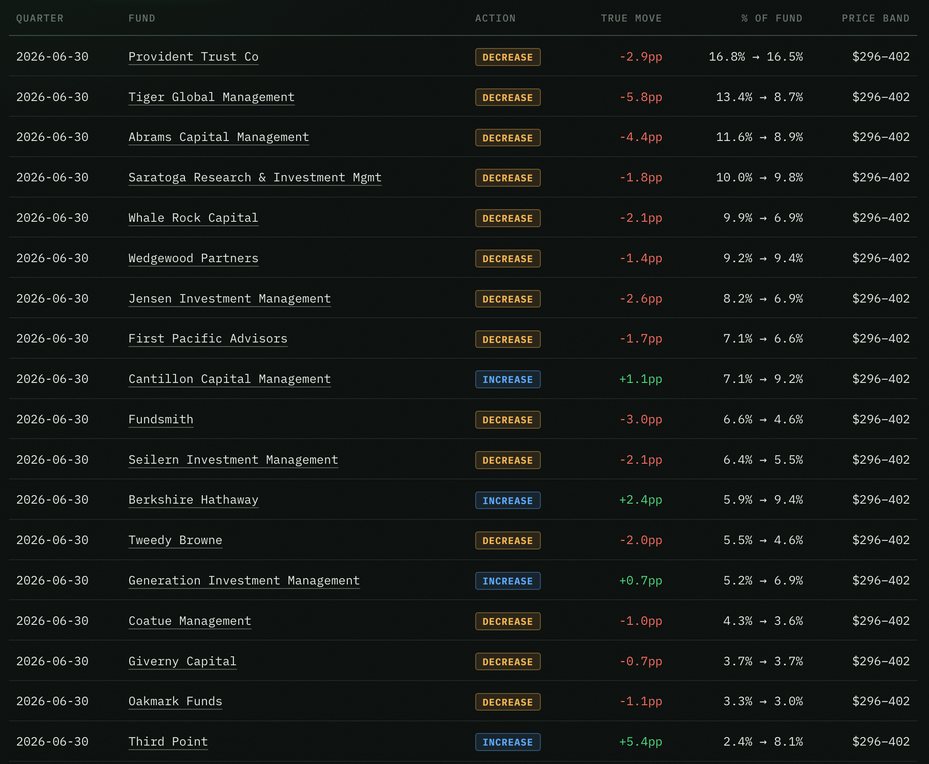The image size is (929, 764).
Task: Click the DECREASE badge for Oakmark Funds
Action: (508, 702)
